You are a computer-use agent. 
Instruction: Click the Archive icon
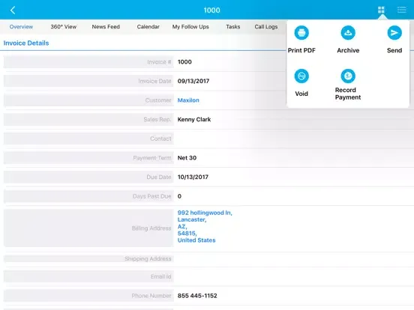coord(348,33)
